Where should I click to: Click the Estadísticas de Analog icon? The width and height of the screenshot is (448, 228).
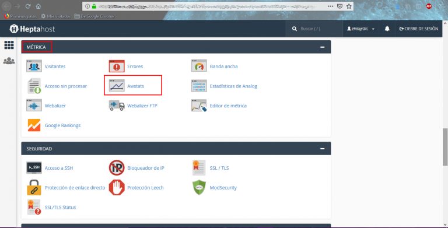click(199, 86)
